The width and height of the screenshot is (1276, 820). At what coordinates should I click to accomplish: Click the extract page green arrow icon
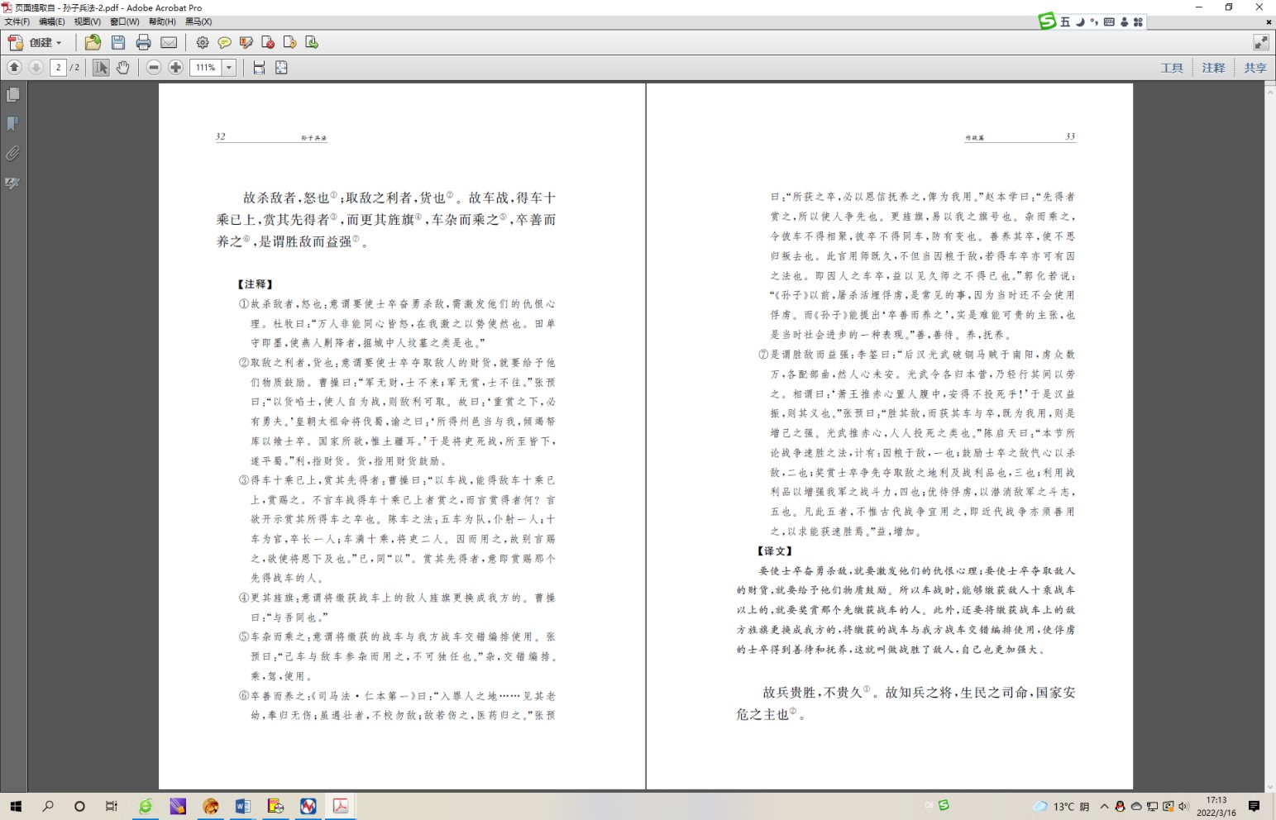click(312, 42)
